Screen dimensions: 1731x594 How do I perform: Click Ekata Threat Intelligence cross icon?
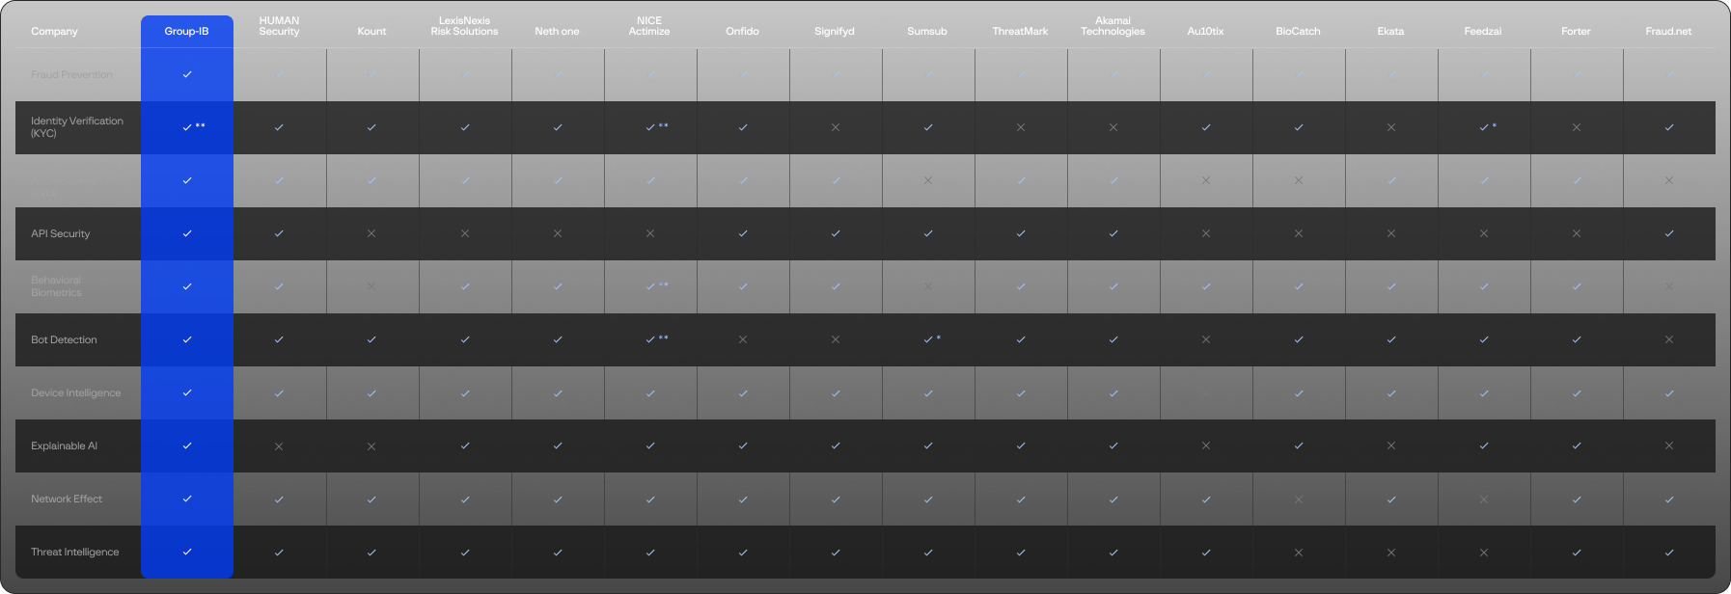[1391, 553]
